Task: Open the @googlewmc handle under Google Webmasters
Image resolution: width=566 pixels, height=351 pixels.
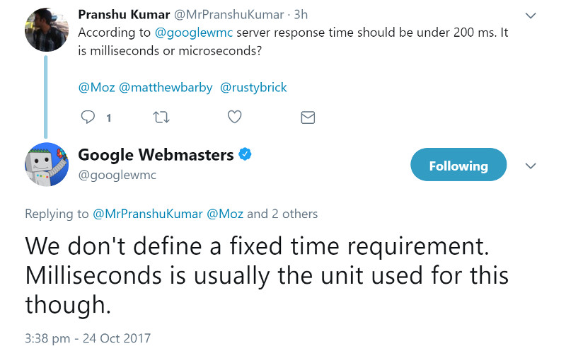Action: (117, 175)
